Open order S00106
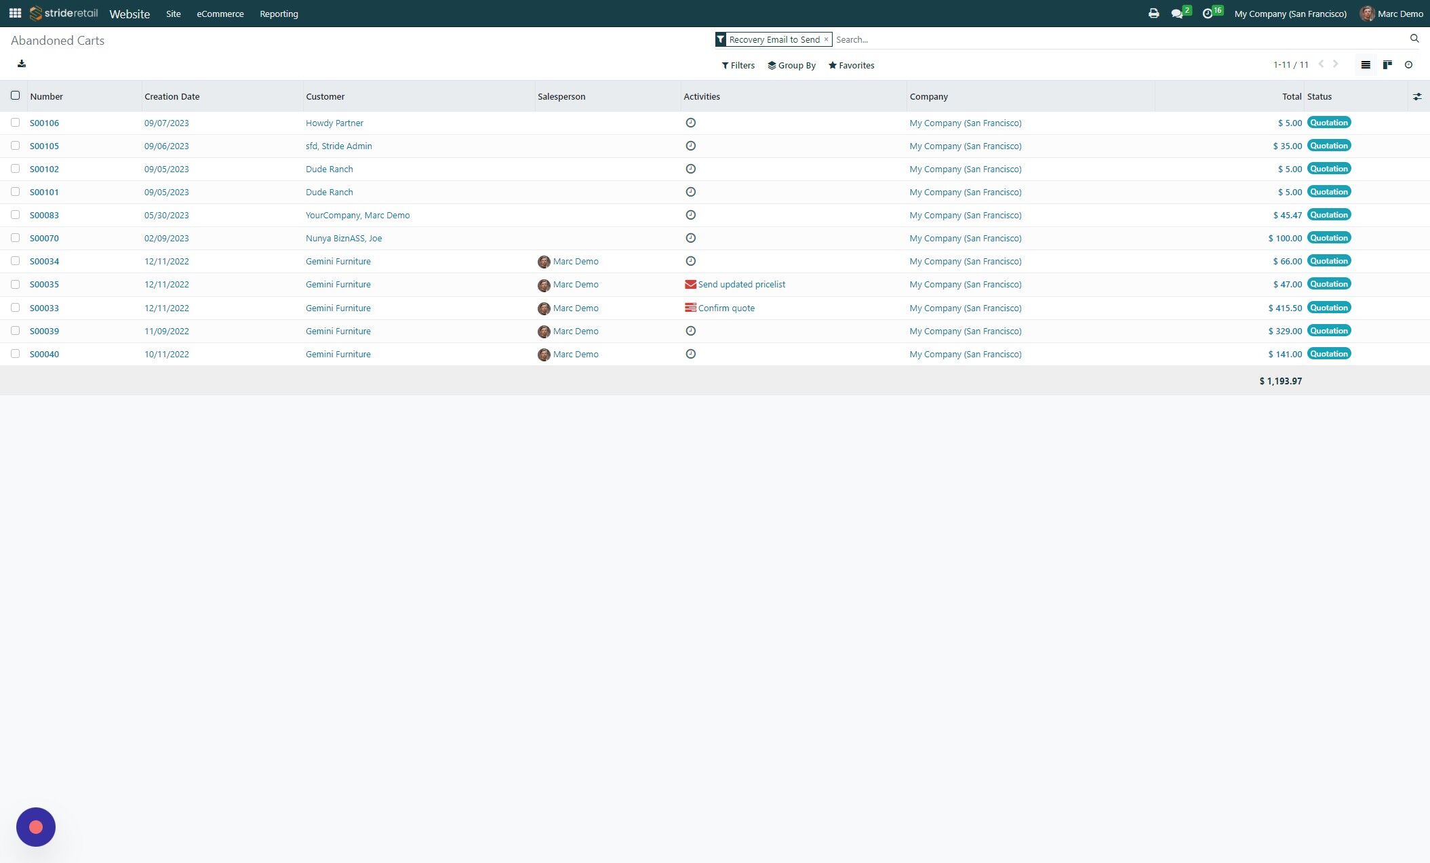Image resolution: width=1430 pixels, height=863 pixels. point(44,123)
